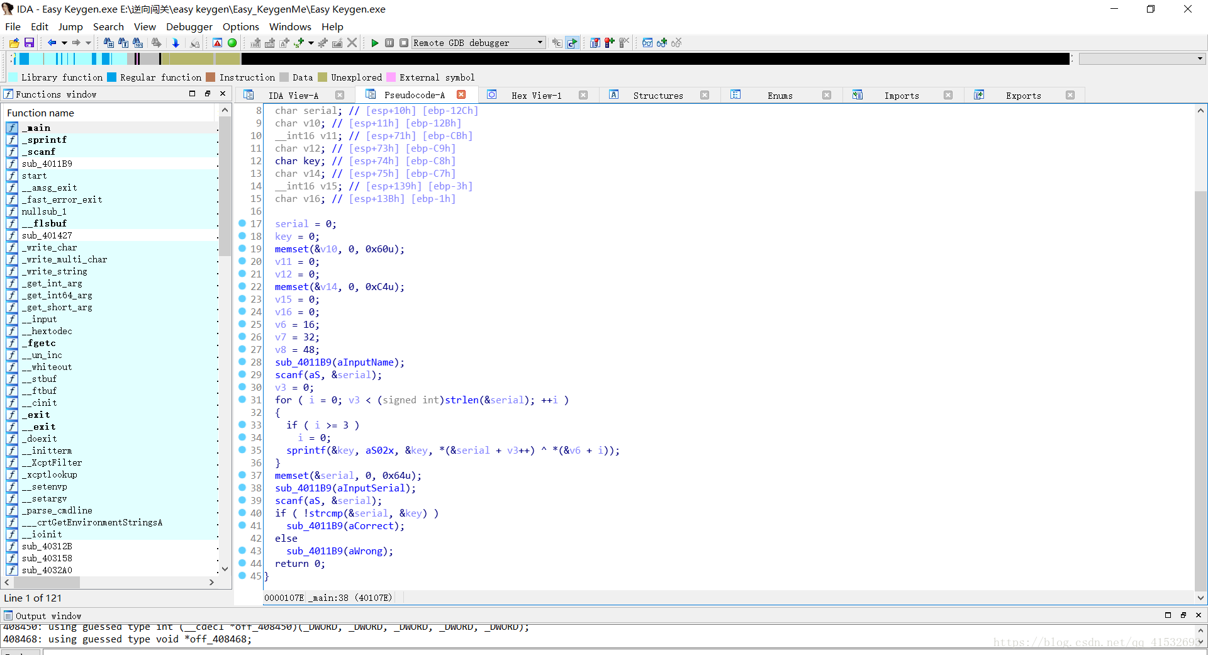Click the first binoculars search icon

(x=109, y=43)
